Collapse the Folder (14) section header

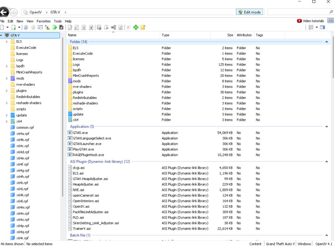(x=326, y=42)
